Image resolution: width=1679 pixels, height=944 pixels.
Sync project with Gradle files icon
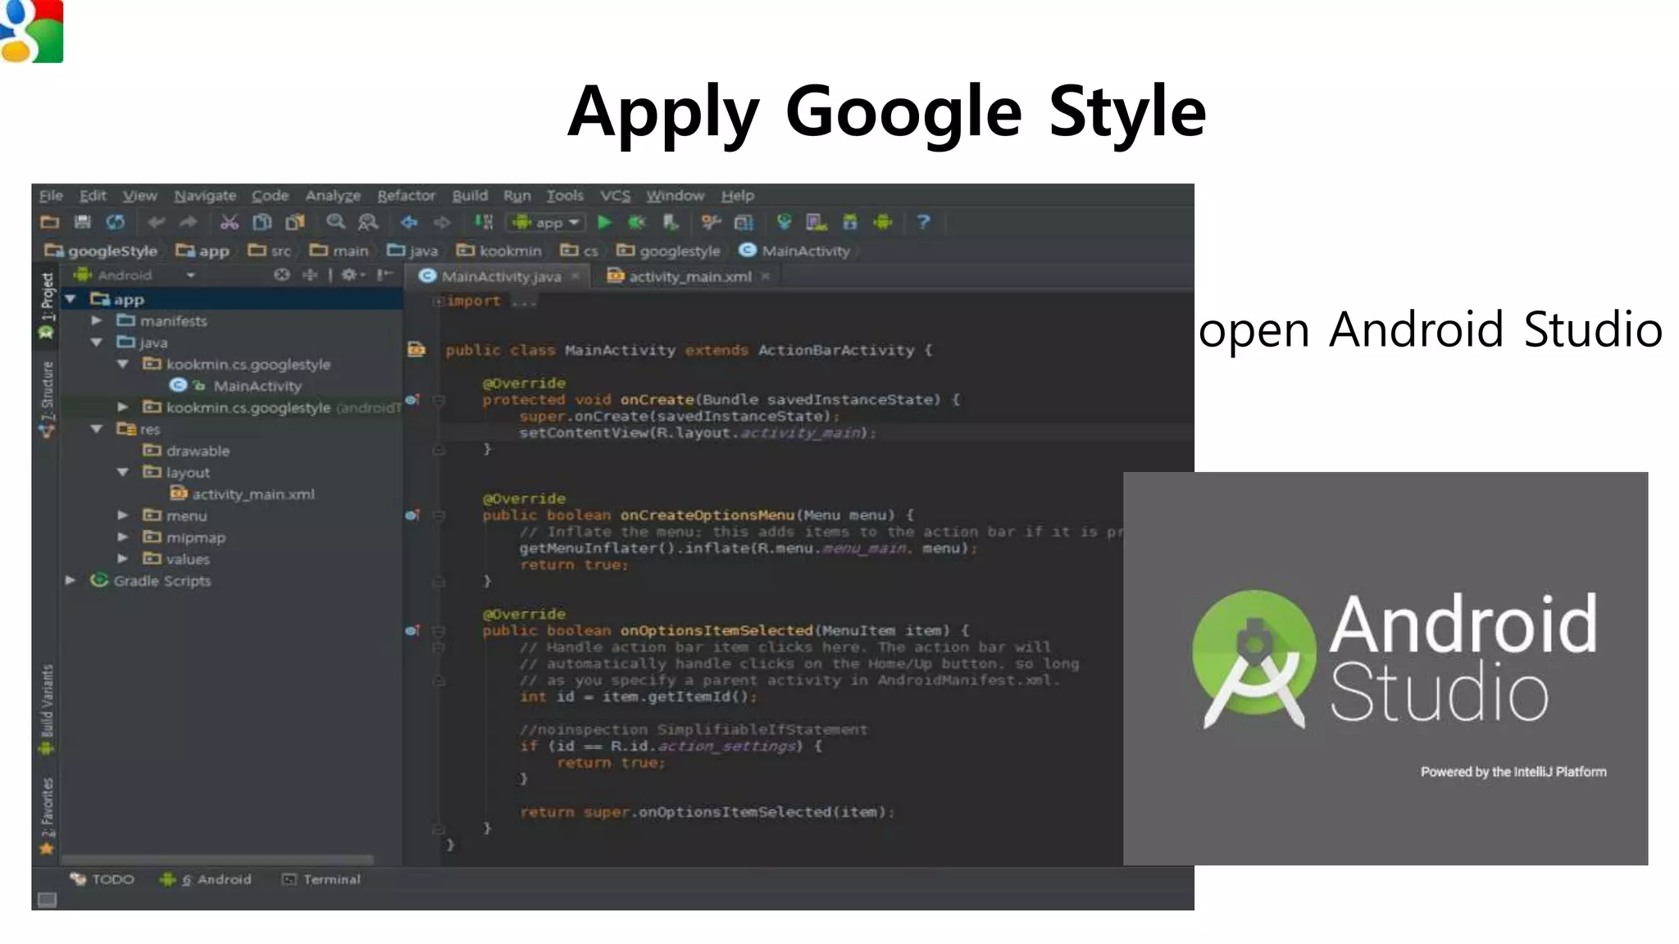click(x=785, y=222)
